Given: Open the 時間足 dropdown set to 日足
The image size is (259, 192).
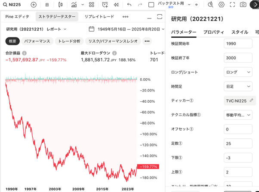Looking at the screenshot, I should 238,86.
